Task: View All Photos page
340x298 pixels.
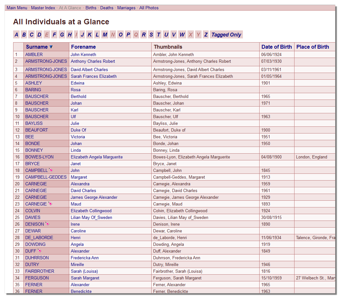Action: click(x=149, y=8)
